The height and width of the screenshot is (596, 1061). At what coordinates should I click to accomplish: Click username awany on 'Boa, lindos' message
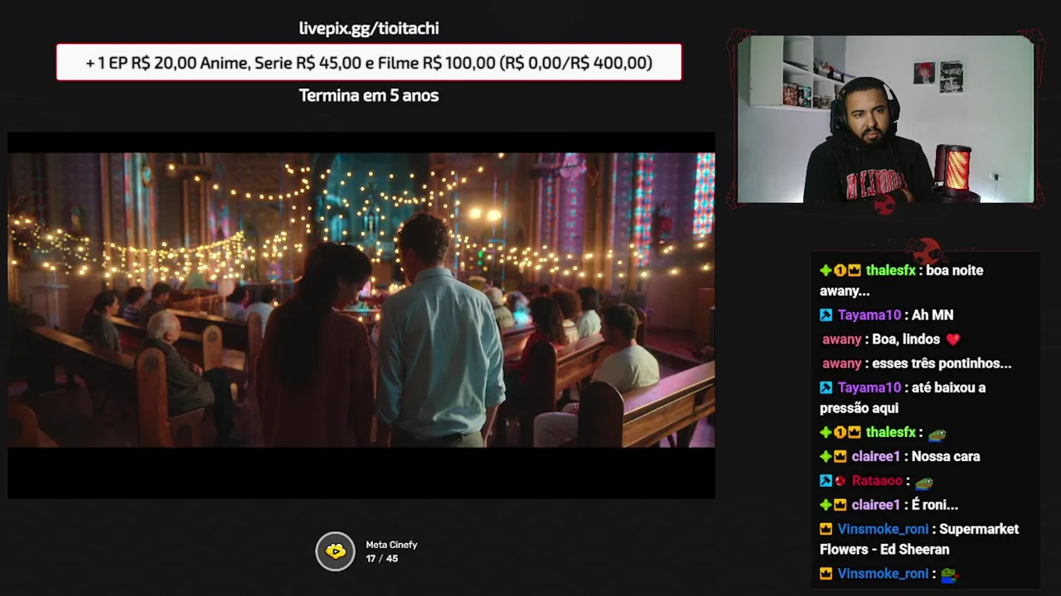point(841,339)
